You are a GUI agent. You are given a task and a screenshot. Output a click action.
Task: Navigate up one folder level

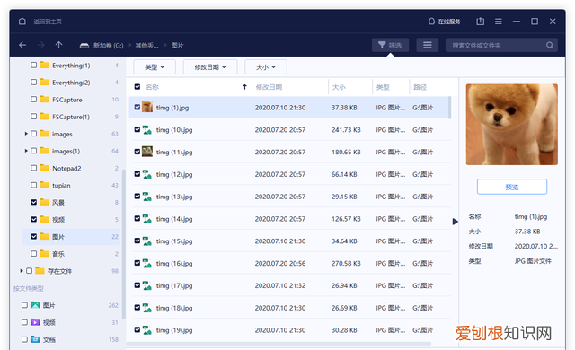(x=58, y=45)
